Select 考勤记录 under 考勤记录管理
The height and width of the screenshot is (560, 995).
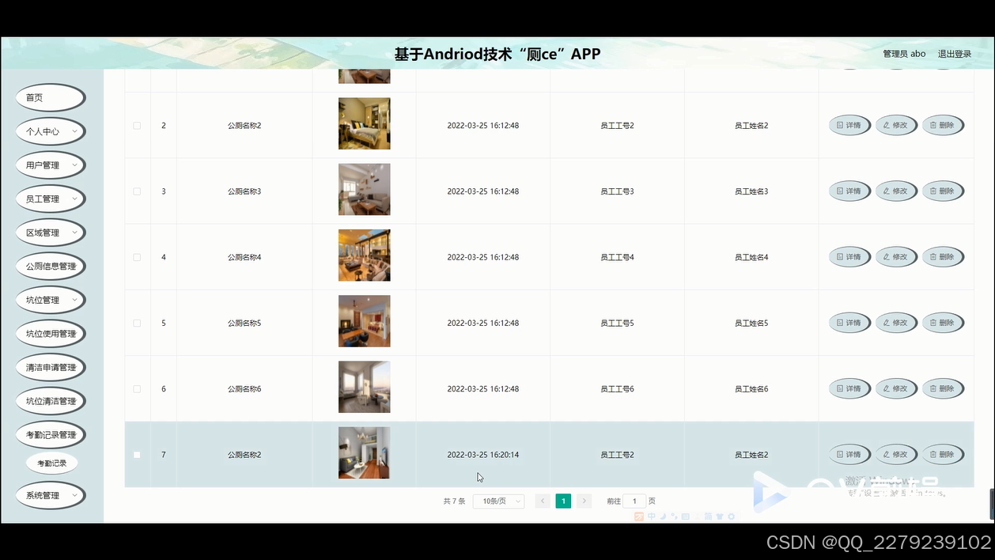point(51,463)
